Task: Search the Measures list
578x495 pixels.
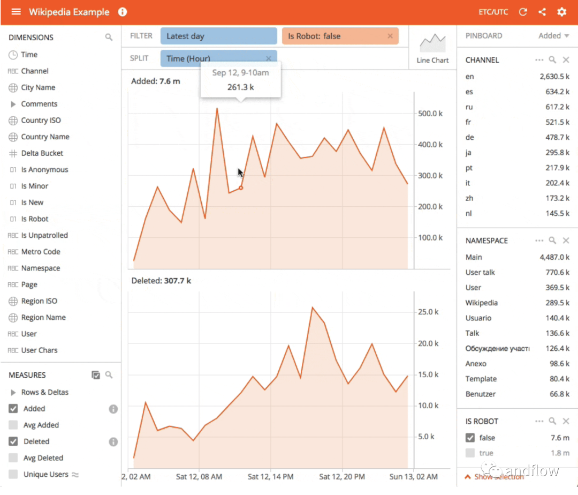Action: coord(109,375)
